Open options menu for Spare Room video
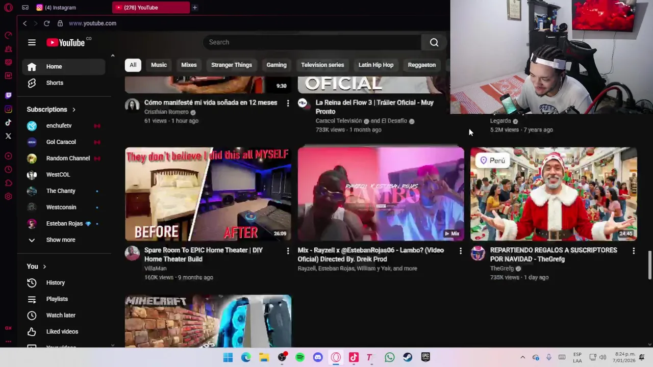The width and height of the screenshot is (653, 367). (288, 251)
